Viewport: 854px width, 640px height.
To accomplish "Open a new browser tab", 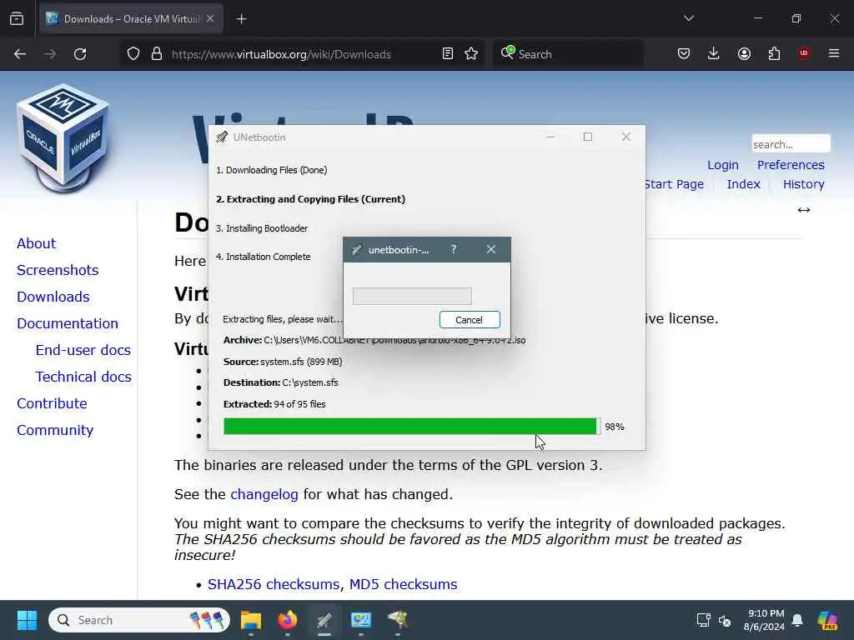I will [241, 19].
